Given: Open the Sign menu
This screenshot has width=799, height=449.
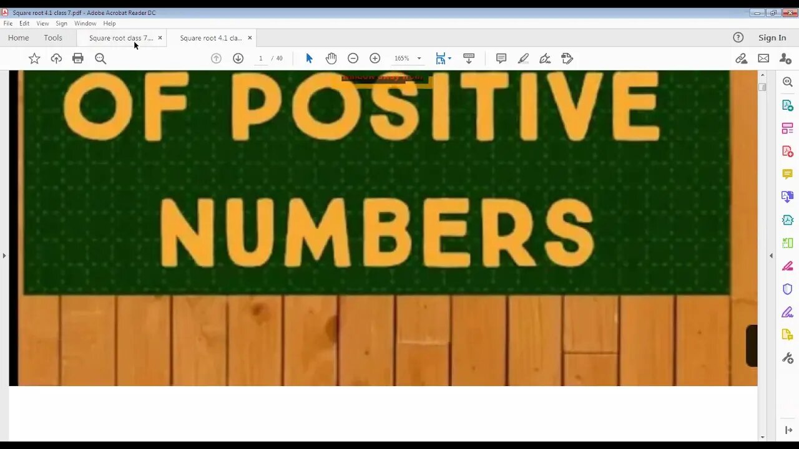Looking at the screenshot, I should coord(61,24).
